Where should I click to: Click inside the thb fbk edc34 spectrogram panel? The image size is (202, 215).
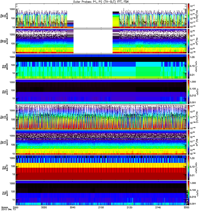click(101, 66)
